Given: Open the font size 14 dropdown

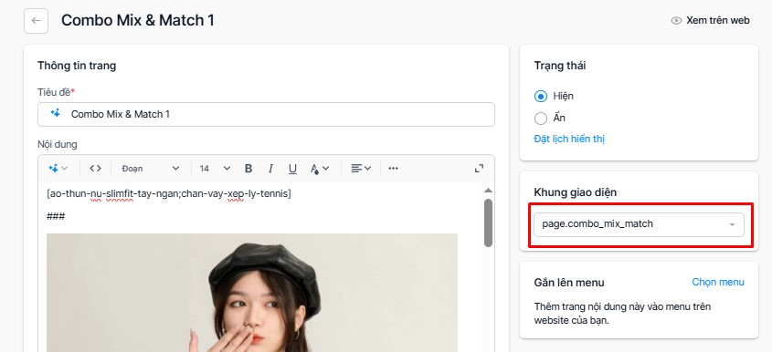Looking at the screenshot, I should (215, 169).
